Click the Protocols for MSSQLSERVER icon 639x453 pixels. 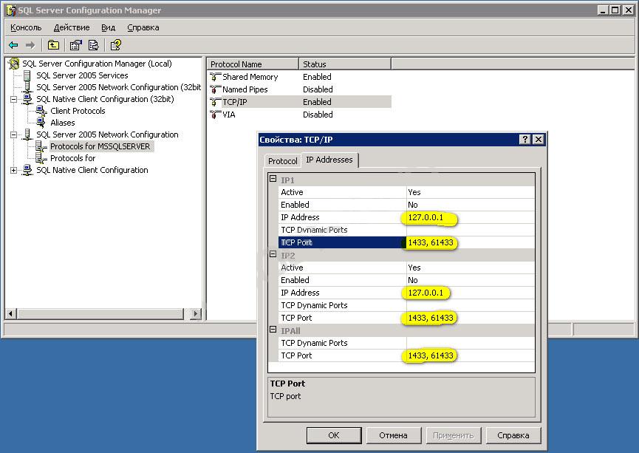click(x=41, y=146)
